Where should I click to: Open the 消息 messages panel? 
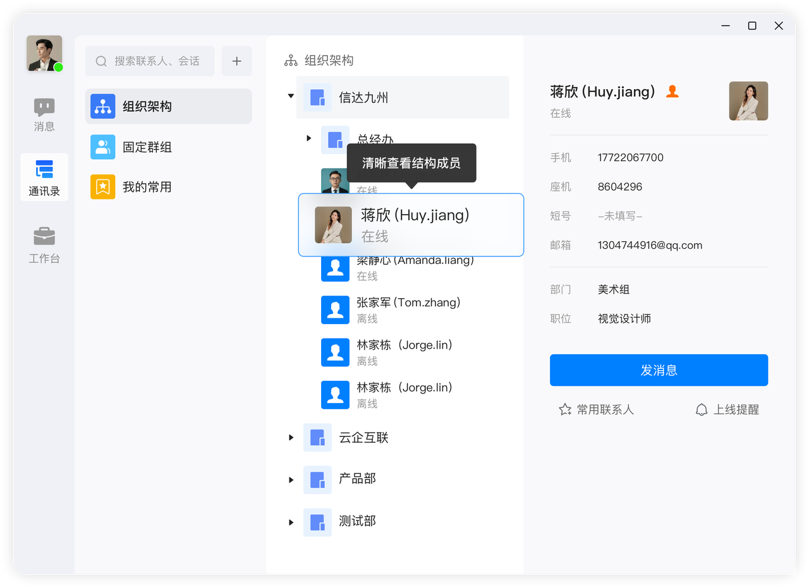click(44, 115)
